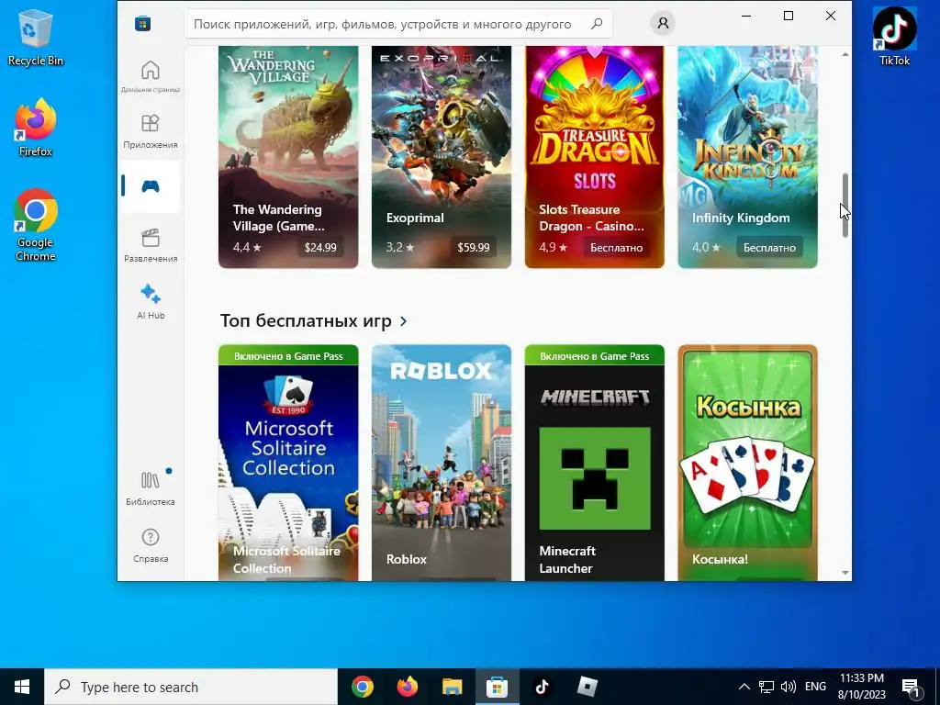Open the user account profile icon
Viewport: 940px width, 705px height.
coord(663,23)
